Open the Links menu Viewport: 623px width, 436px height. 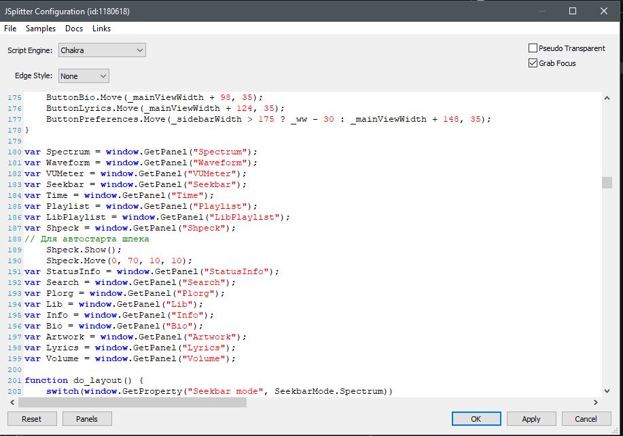[x=101, y=29]
